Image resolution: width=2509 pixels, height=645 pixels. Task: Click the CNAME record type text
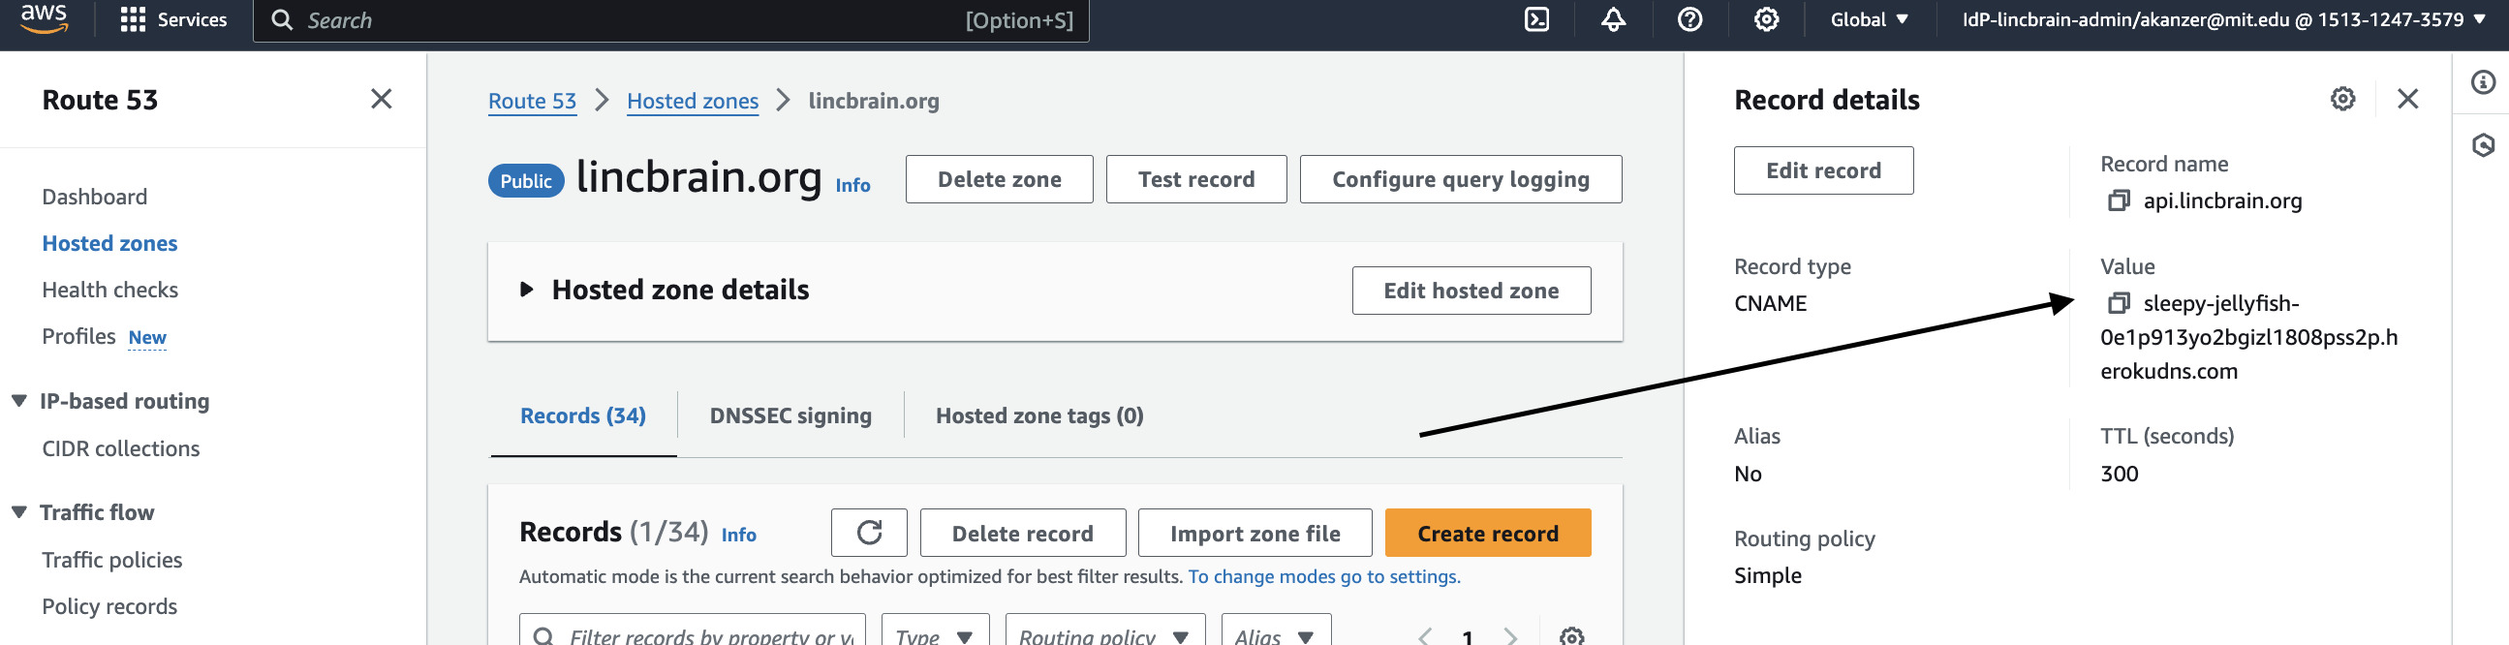pyautogui.click(x=1770, y=304)
